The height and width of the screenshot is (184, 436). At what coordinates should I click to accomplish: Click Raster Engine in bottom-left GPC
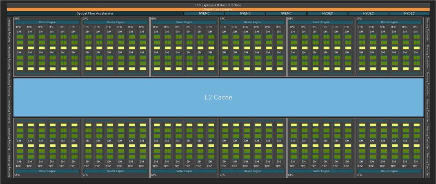pyautogui.click(x=47, y=171)
